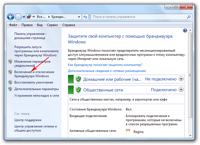Focus the 'Поиск в панели управления' search field
Image resolution: width=200 pixels, height=145 pixels.
[x=141, y=17]
